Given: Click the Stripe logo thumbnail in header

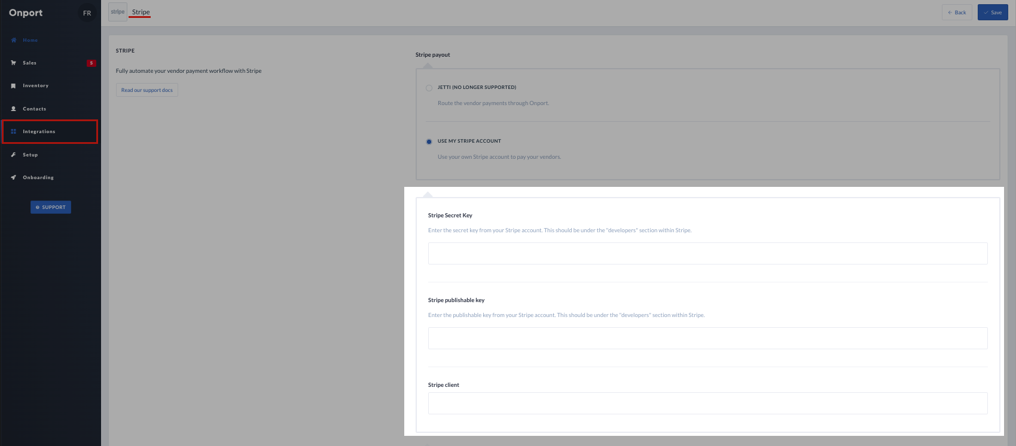Looking at the screenshot, I should (x=118, y=12).
